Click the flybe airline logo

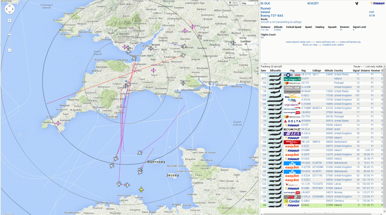[292, 100]
